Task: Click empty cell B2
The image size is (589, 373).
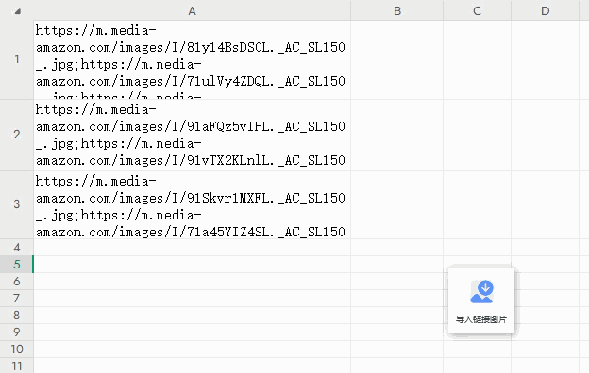Action: [397, 135]
